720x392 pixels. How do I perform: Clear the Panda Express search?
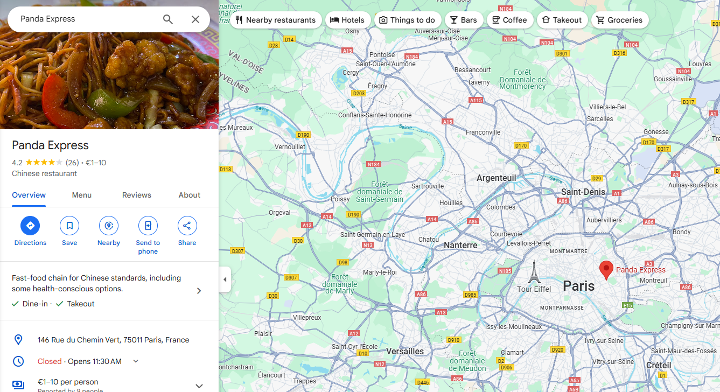tap(195, 19)
